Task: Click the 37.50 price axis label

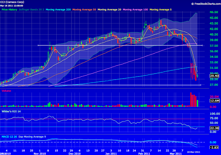Action: 214,46
